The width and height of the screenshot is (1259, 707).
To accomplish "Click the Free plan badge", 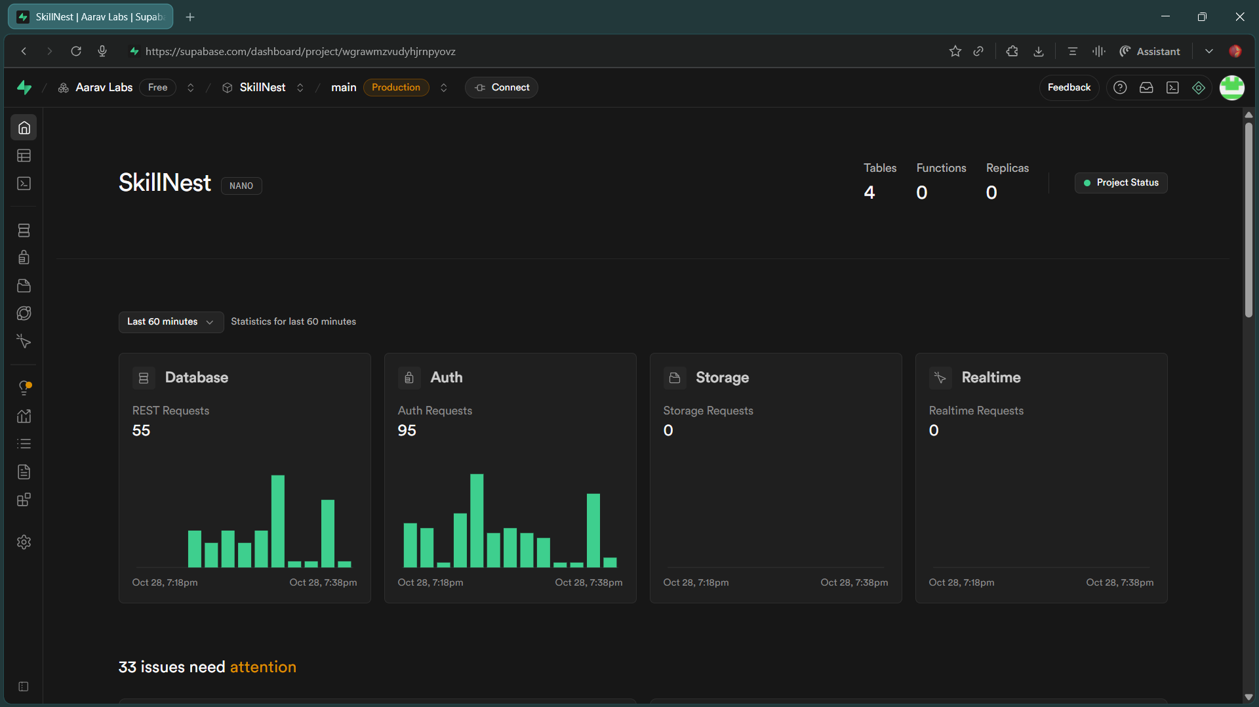I will click(x=157, y=88).
